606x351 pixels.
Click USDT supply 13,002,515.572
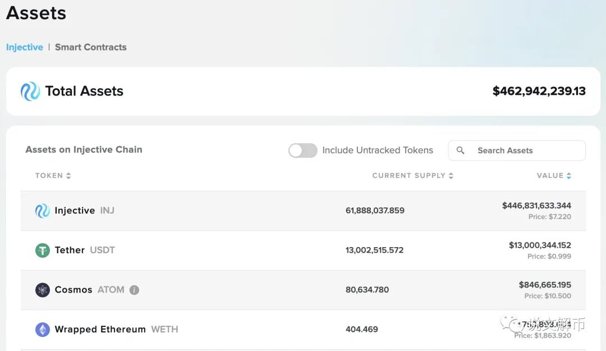(374, 250)
